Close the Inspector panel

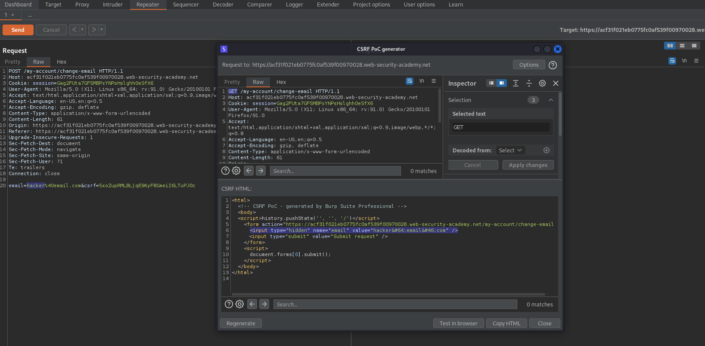(556, 83)
